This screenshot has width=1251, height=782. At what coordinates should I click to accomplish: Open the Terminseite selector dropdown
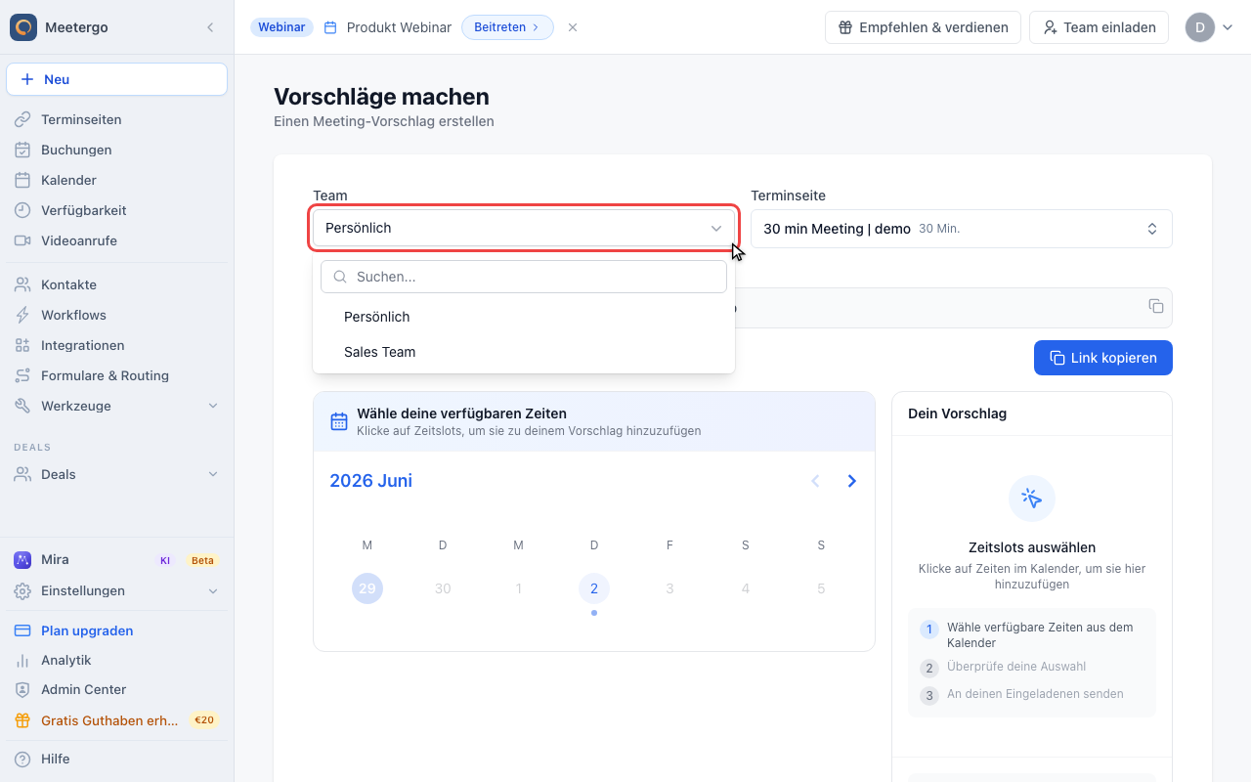[962, 229]
